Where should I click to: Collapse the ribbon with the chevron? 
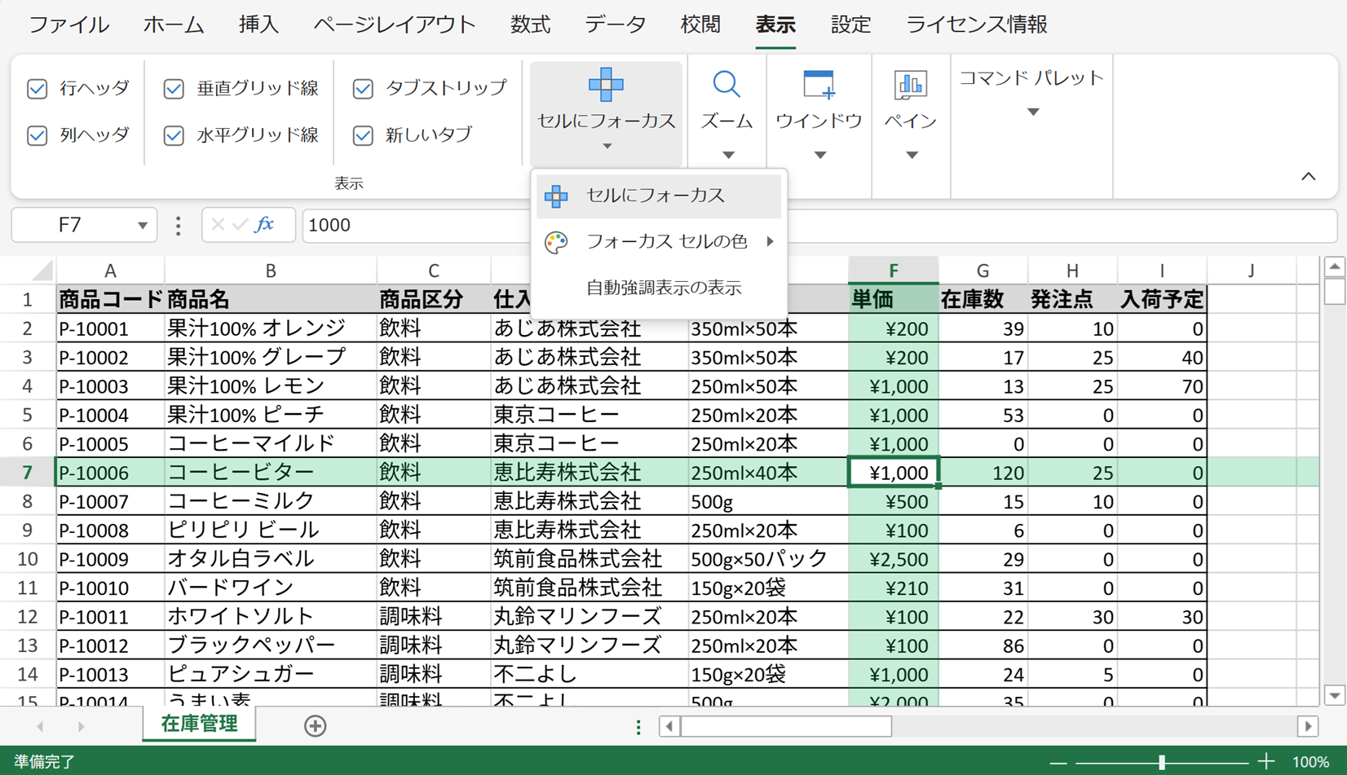point(1309,177)
